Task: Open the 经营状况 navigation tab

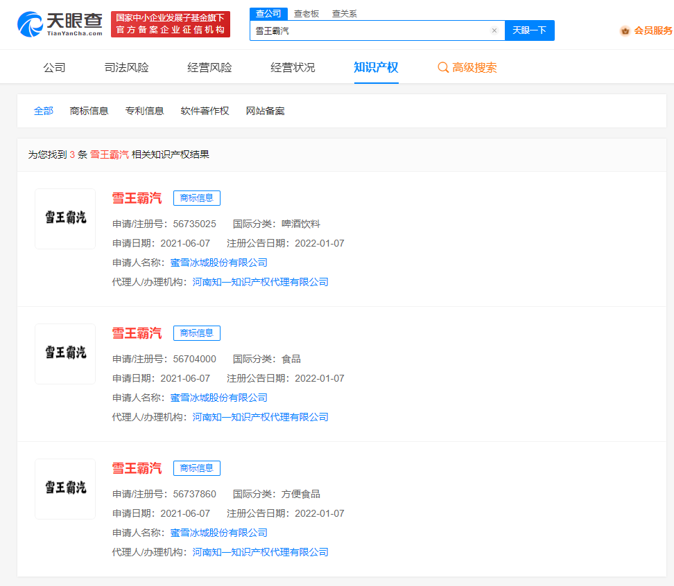Action: tap(293, 68)
